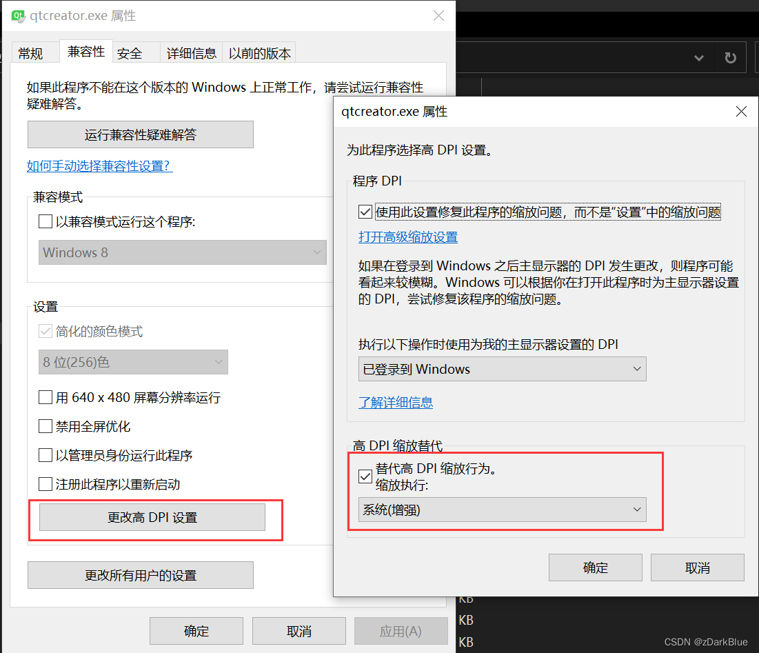Enable 用 640 x 480 屏幕分辨率运行
The image size is (759, 653).
click(x=45, y=397)
